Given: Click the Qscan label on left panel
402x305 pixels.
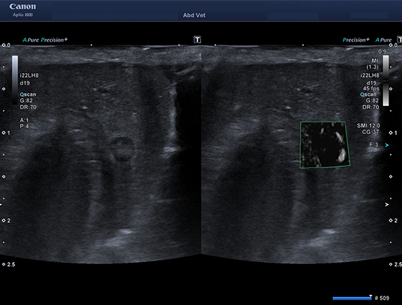Looking at the screenshot, I should coord(28,95).
